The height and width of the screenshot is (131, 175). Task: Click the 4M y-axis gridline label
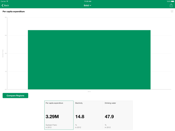click(x=6, y=17)
